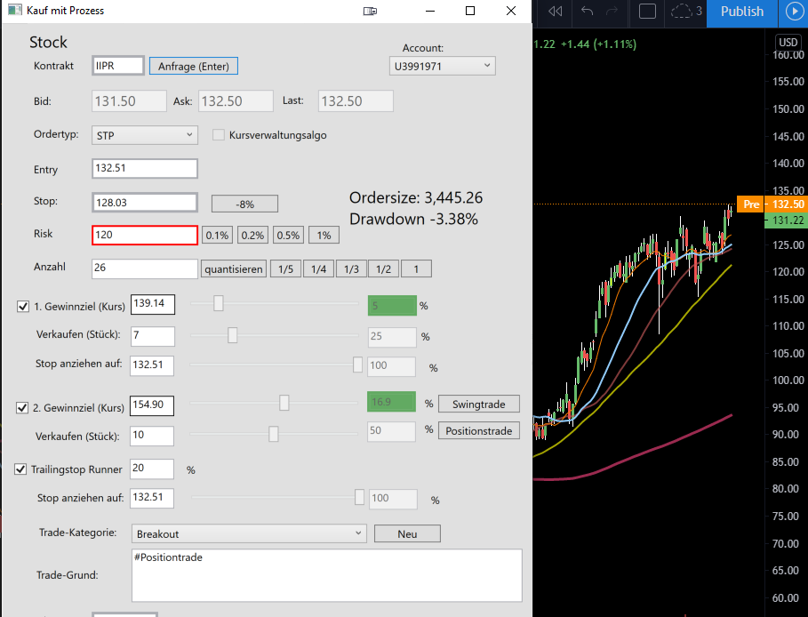Click the 2. Gewinnziel slider handle
The height and width of the screenshot is (617, 808).
coord(284,403)
